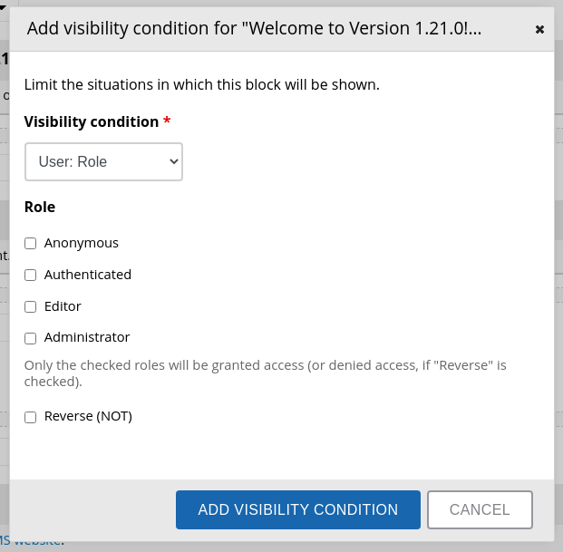Click the Anonymous label text

tap(82, 243)
